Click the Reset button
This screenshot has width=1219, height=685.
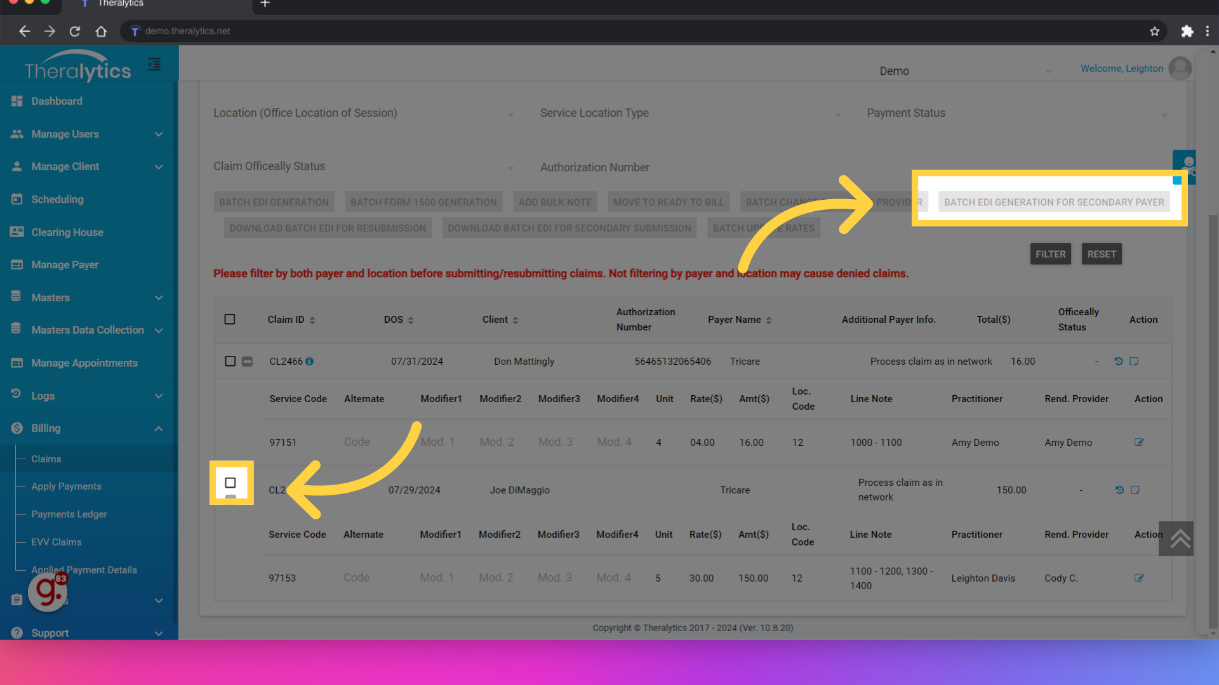(x=1102, y=254)
